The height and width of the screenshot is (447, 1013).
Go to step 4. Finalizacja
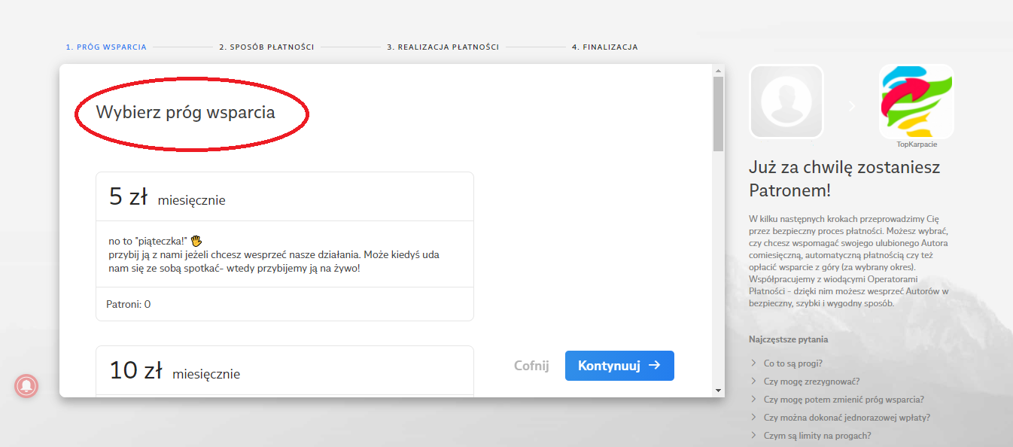[605, 47]
